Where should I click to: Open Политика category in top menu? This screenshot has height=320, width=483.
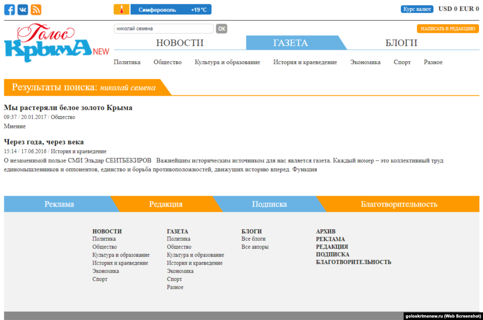pos(127,62)
